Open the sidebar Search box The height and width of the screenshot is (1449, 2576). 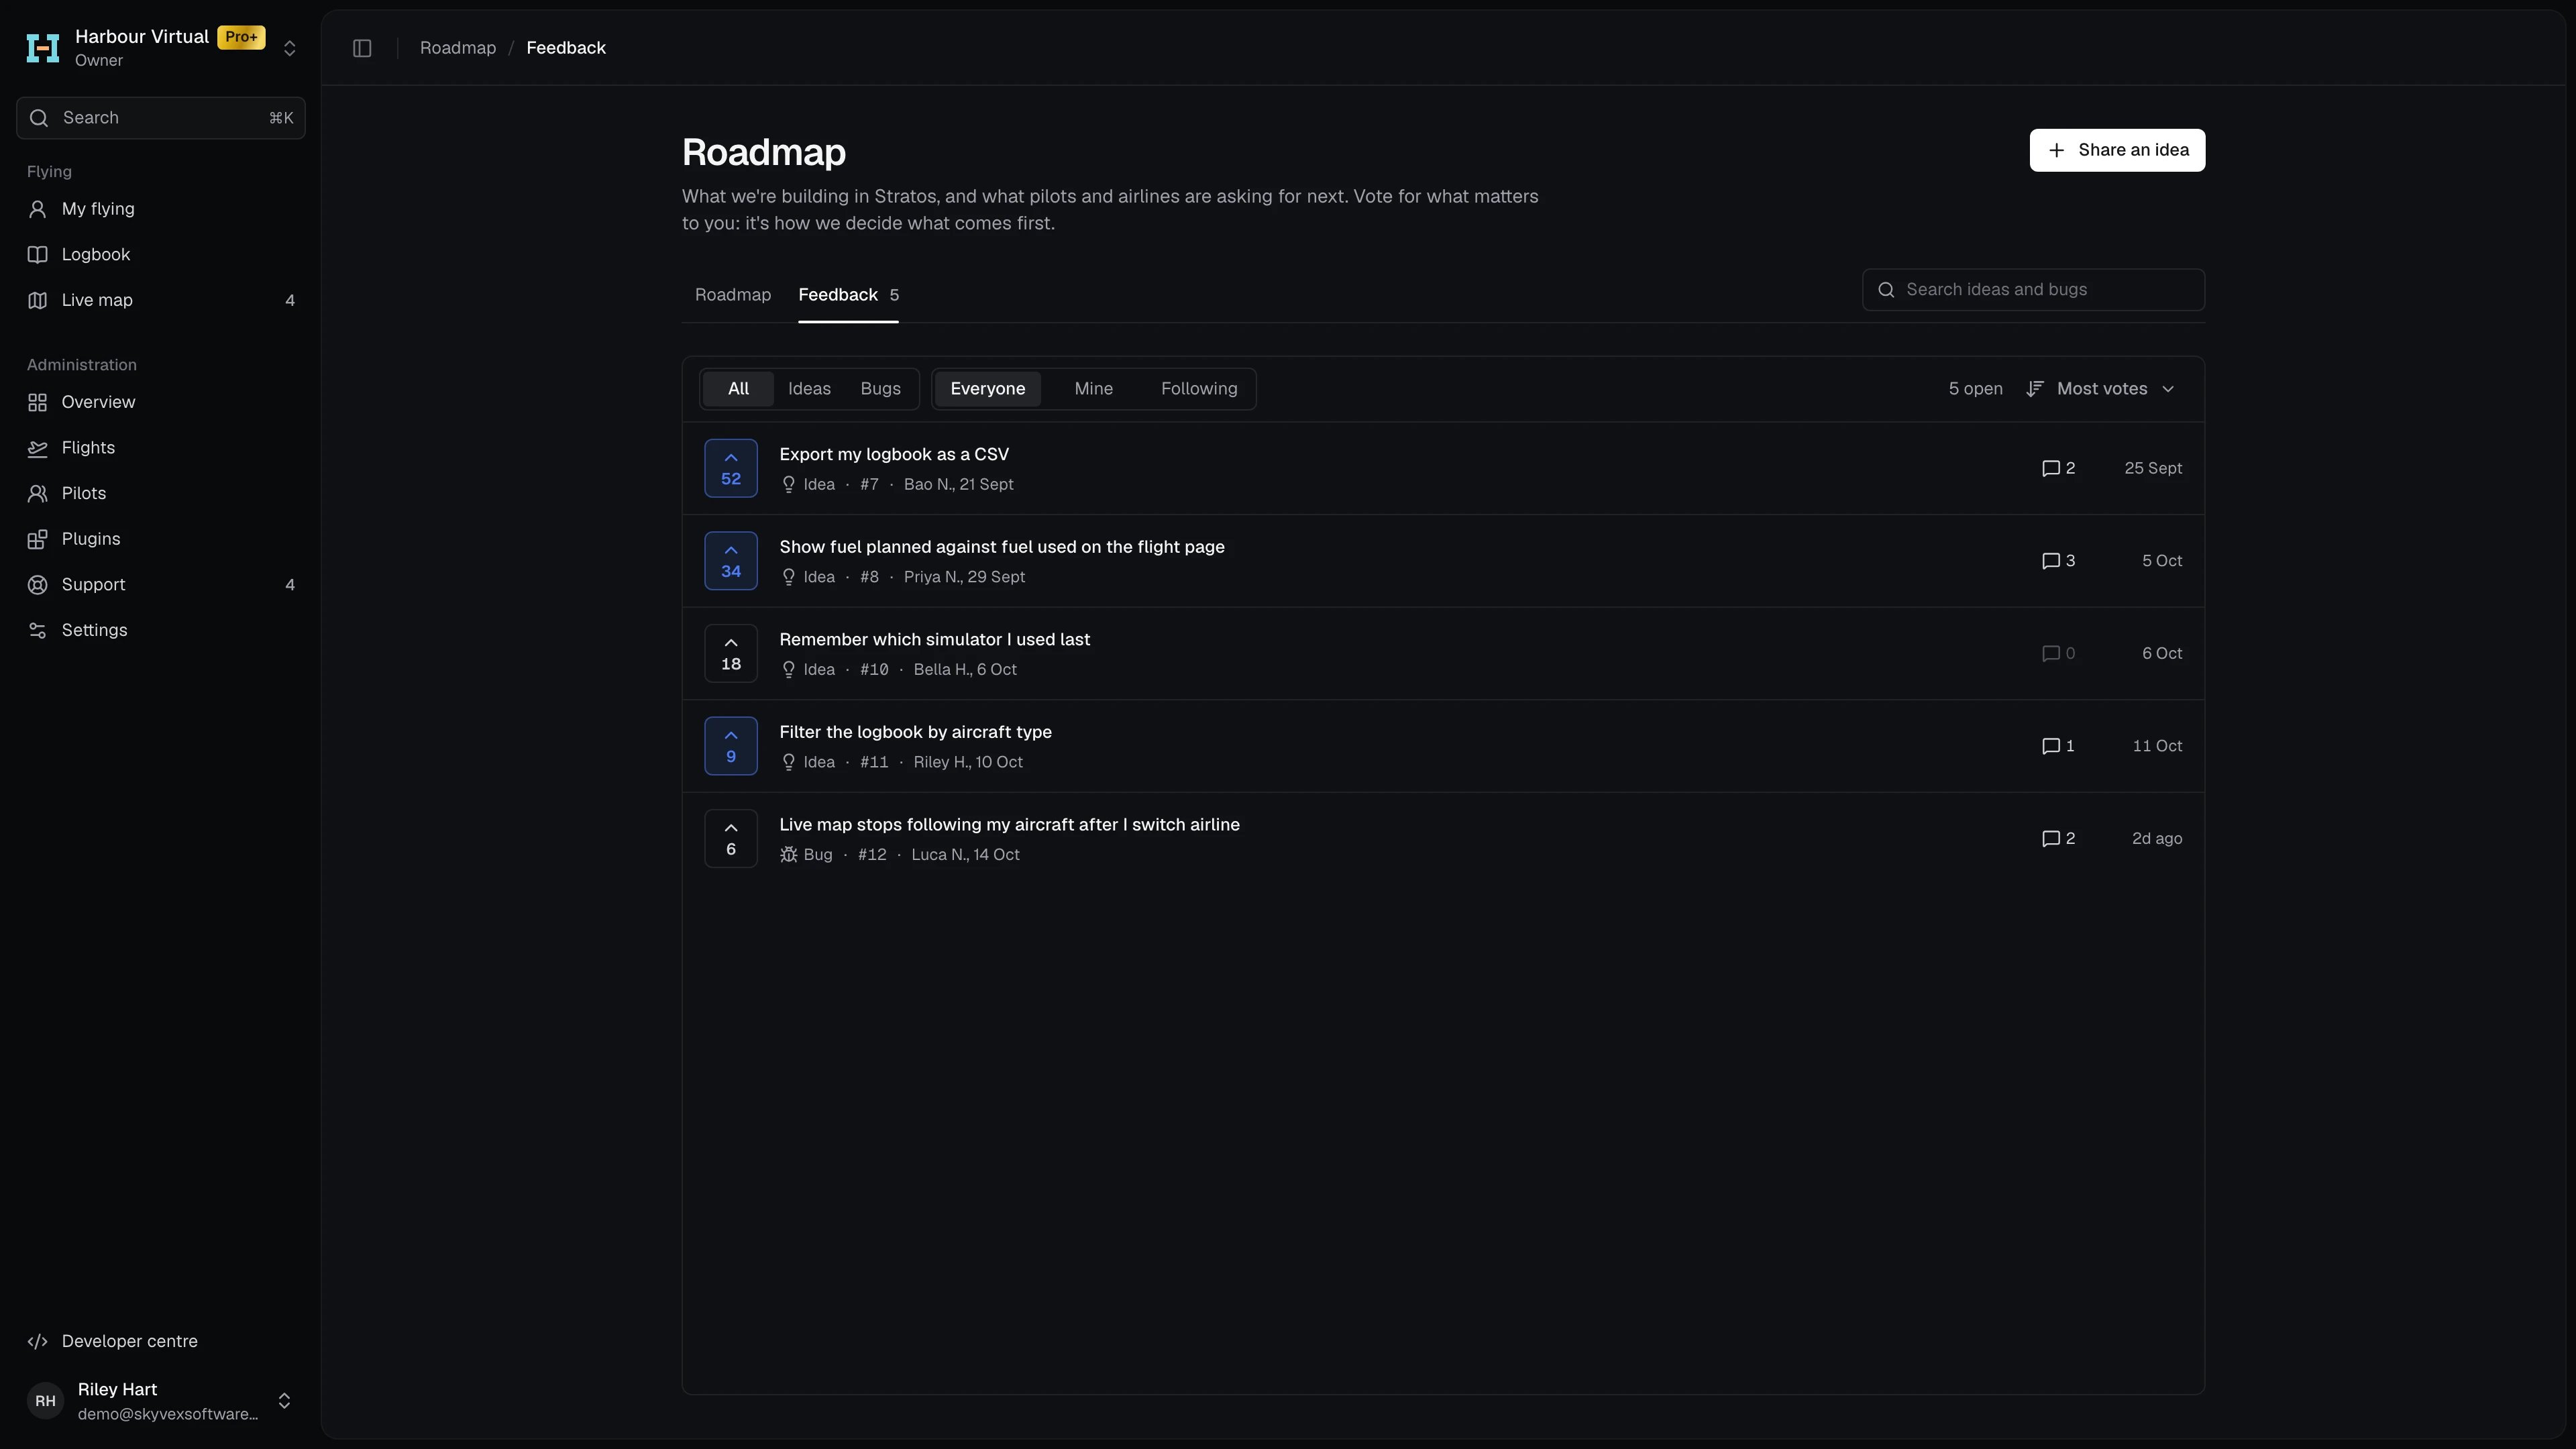click(x=160, y=118)
